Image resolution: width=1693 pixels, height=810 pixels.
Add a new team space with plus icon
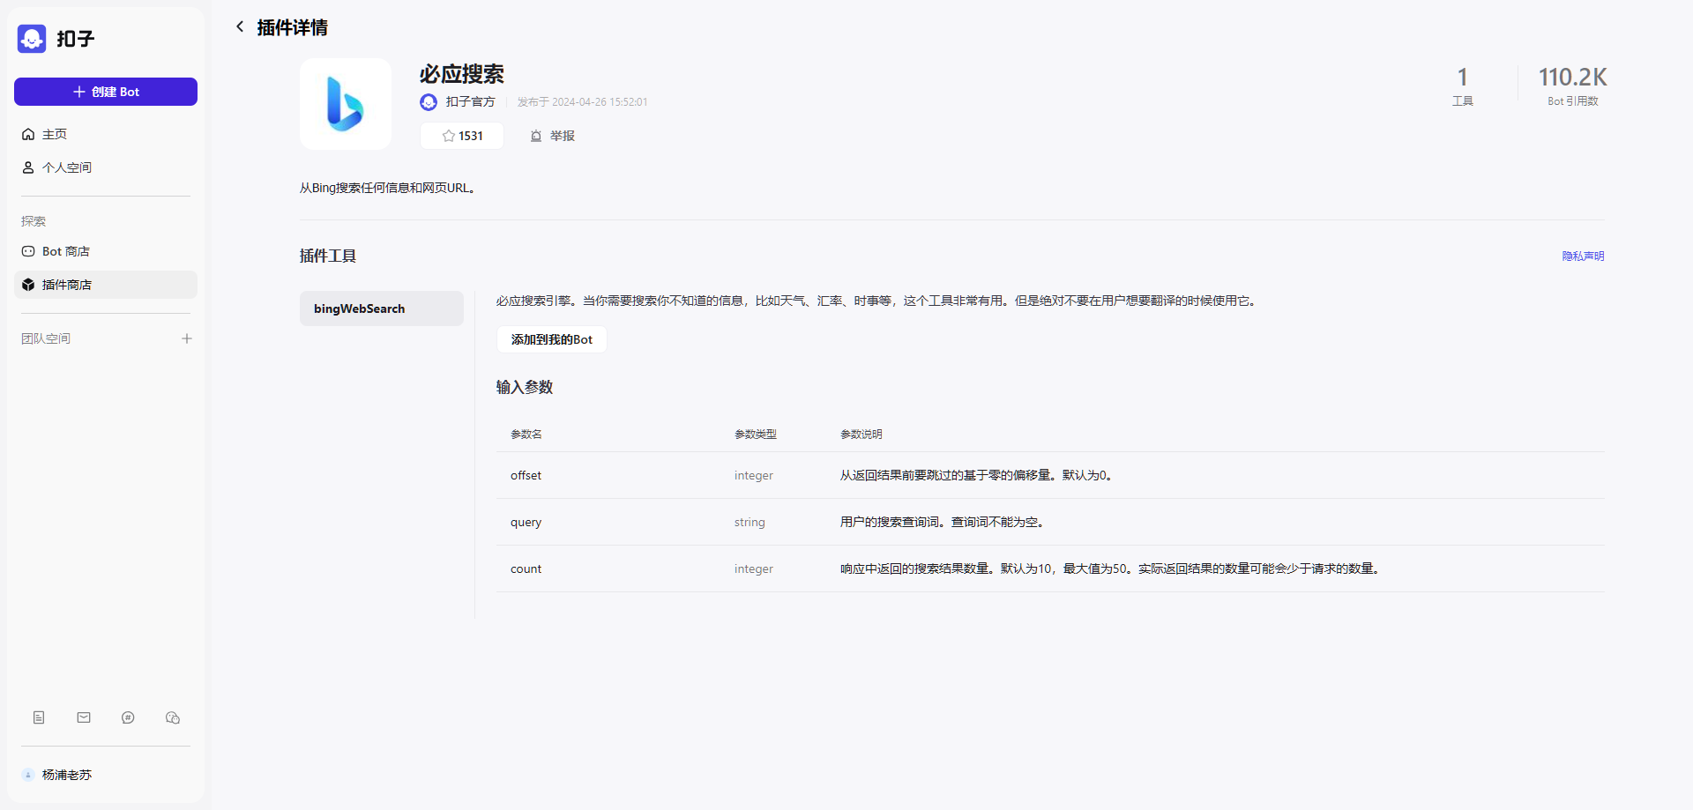187,338
